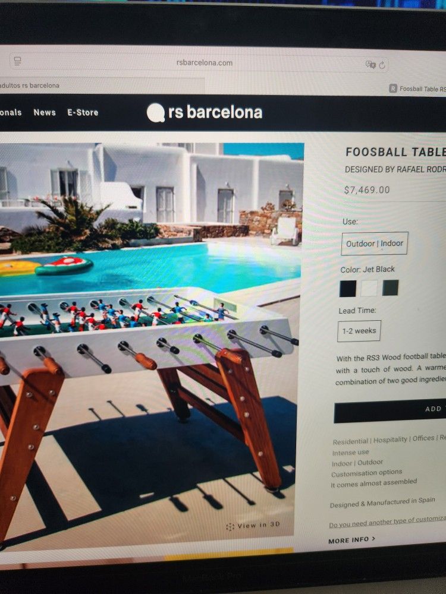Open the 3D viewer cube icon
446x594 pixels.
(230, 526)
